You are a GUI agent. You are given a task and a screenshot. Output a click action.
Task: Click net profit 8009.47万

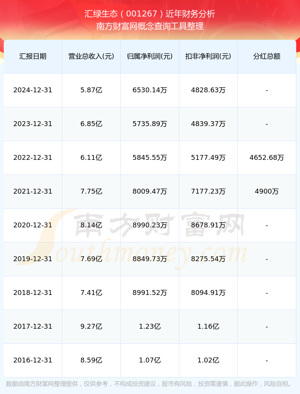(150, 191)
